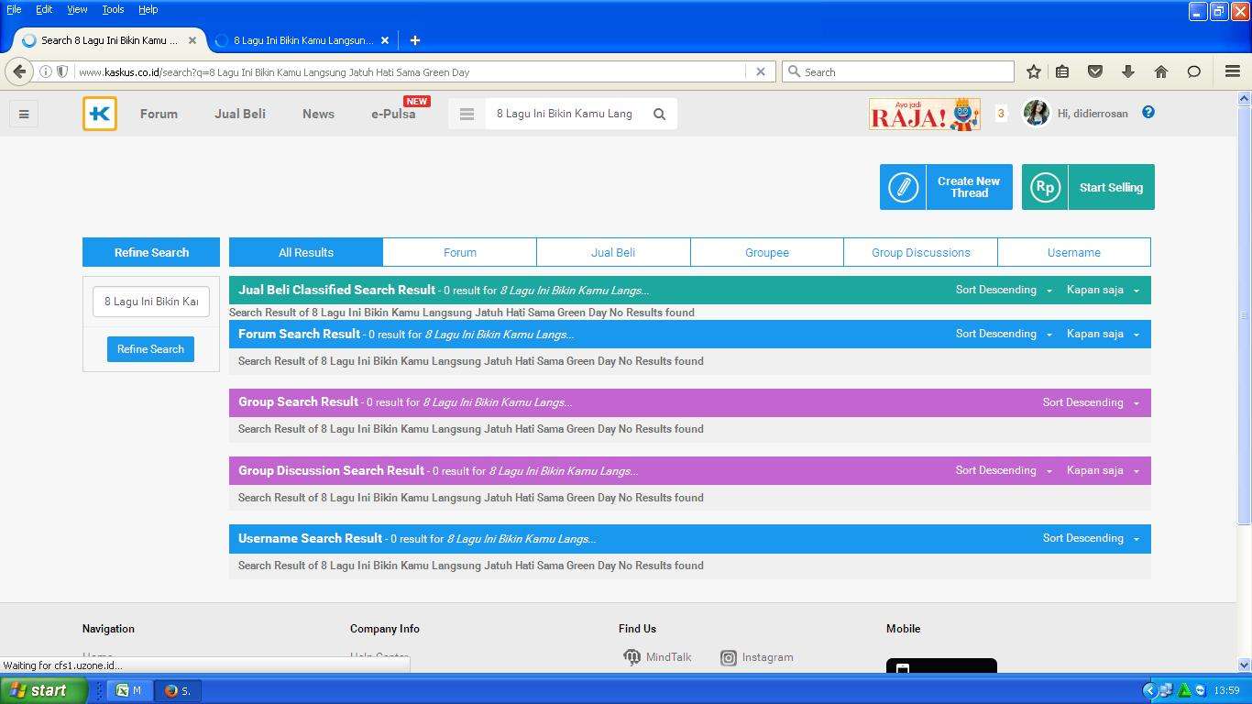Open the bookmarks list toolbar icon
1252x704 pixels.
point(1062,71)
